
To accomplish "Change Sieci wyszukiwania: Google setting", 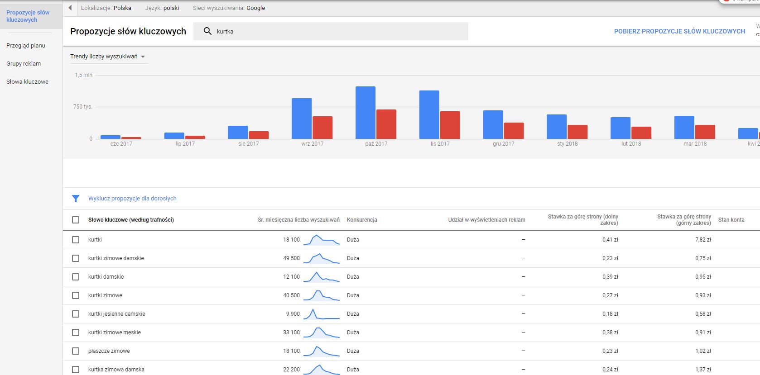I will pos(229,8).
